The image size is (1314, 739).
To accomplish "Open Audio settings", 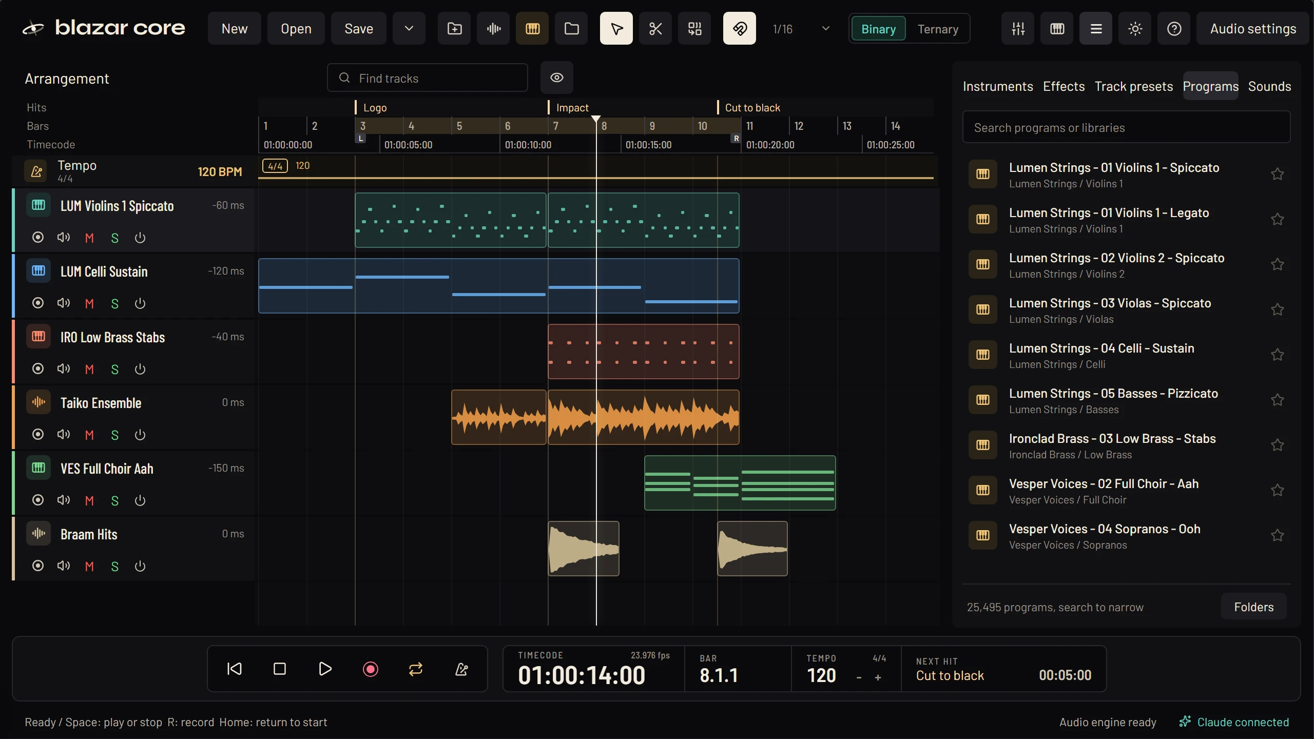I will [x=1253, y=29].
